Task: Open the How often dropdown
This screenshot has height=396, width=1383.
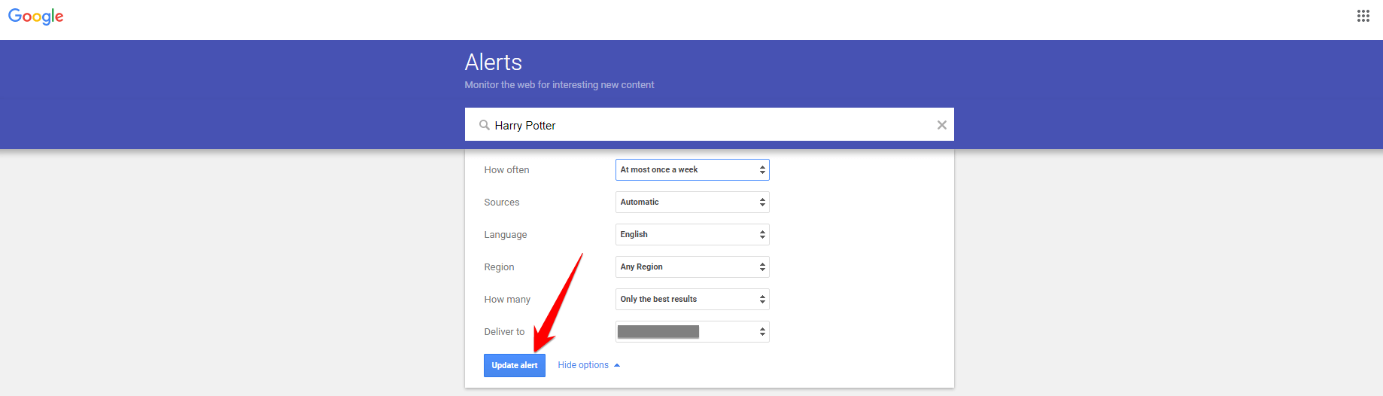Action: pos(692,169)
